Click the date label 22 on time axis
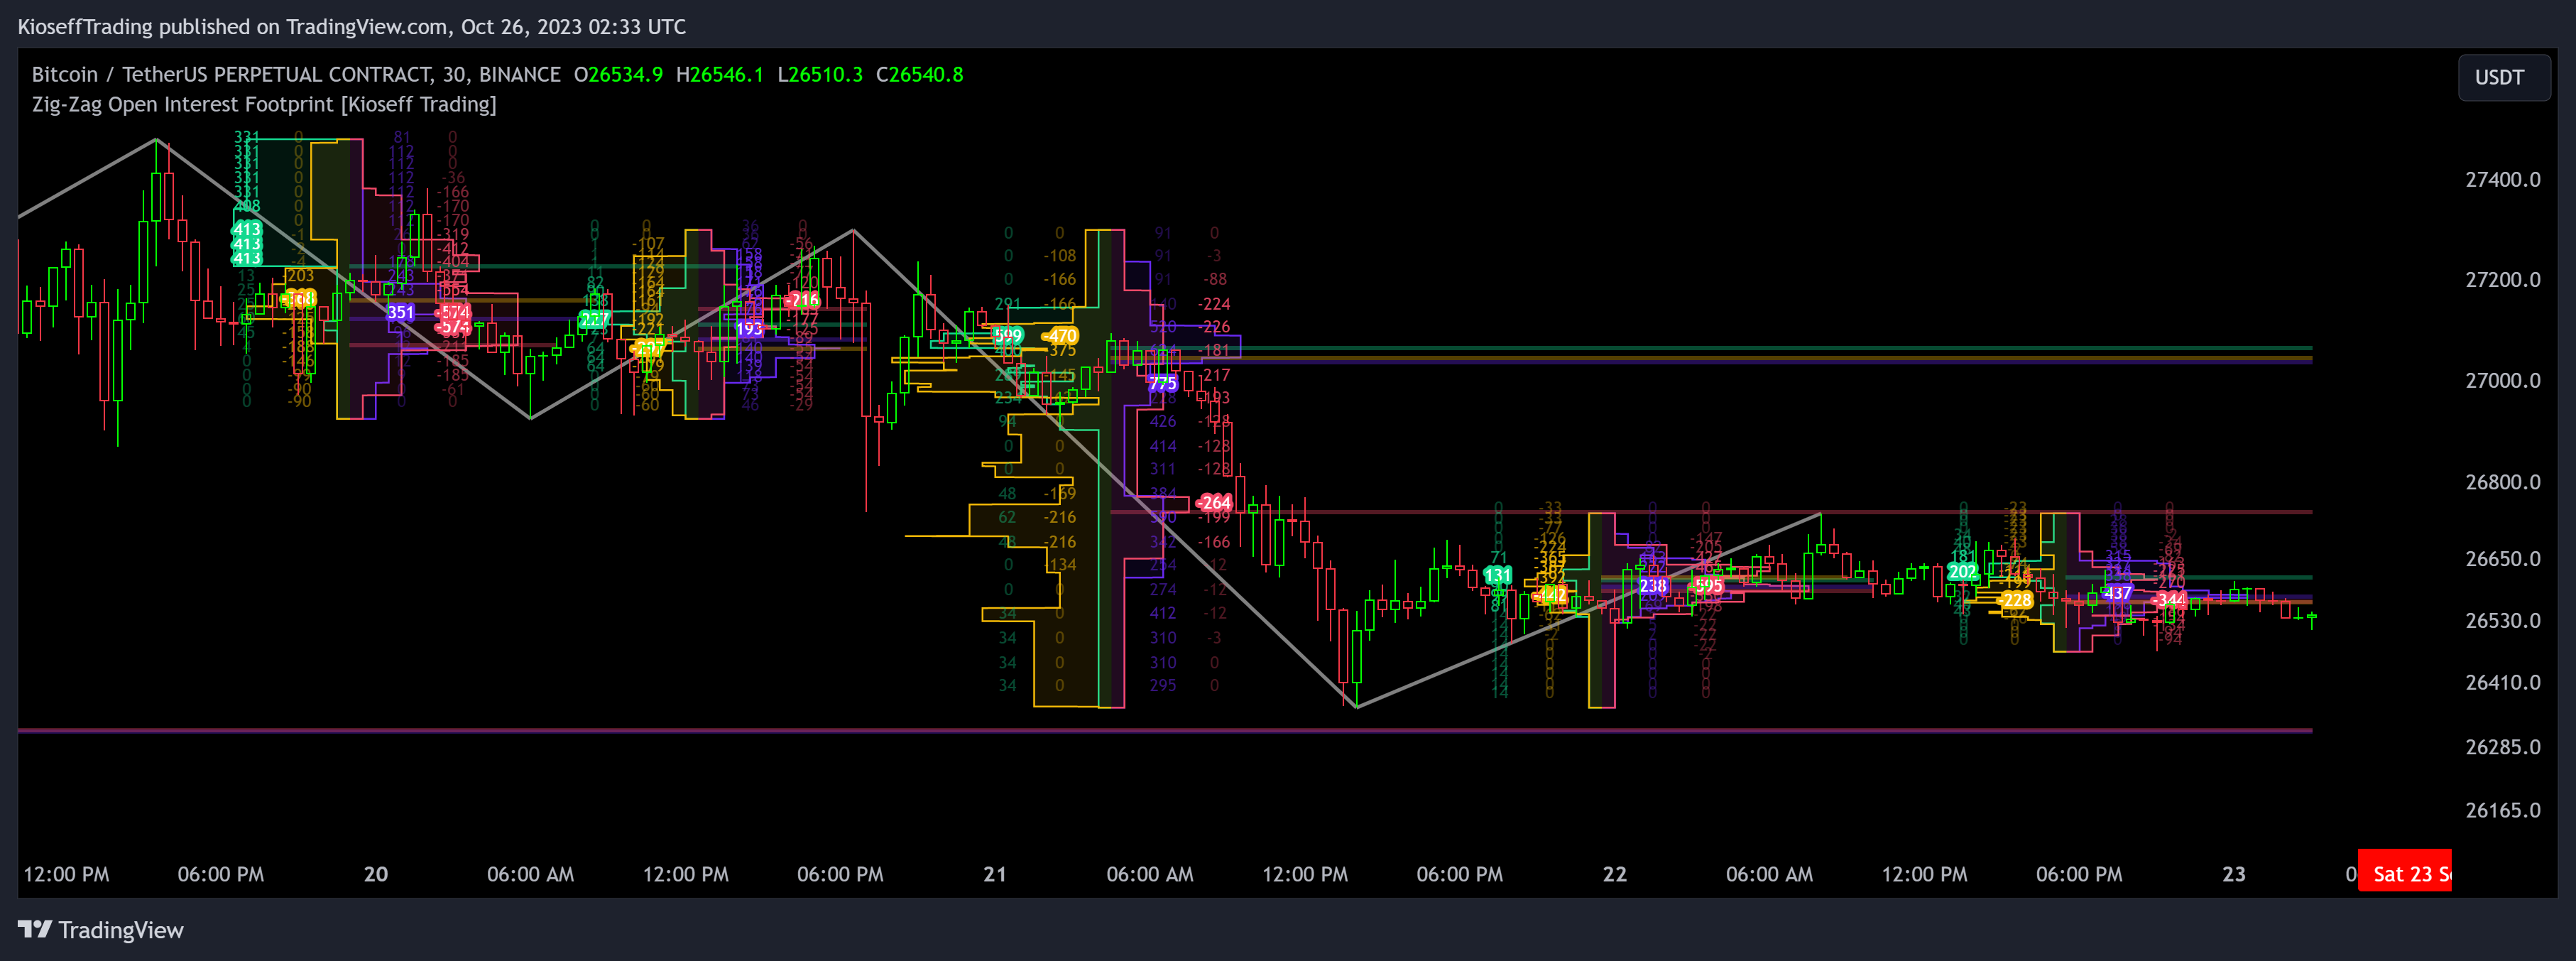Screen dimensions: 2576x961 pyautogui.click(x=1615, y=875)
